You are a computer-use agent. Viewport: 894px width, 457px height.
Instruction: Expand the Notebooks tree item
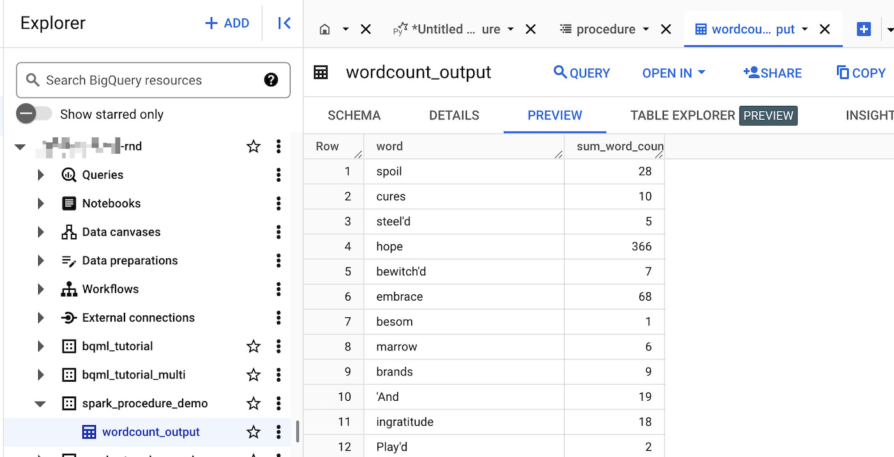pyautogui.click(x=40, y=203)
